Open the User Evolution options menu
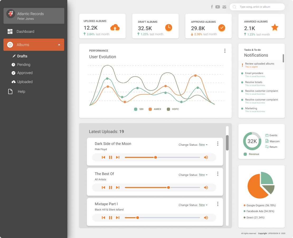This screenshot has width=293, height=238. 225,51
